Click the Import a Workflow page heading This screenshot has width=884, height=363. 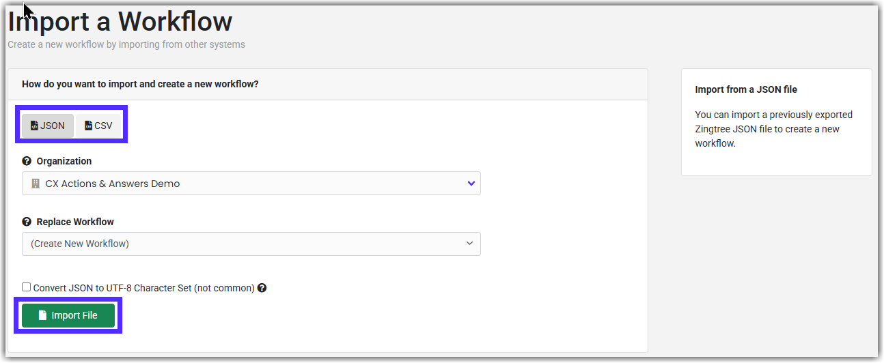(120, 22)
